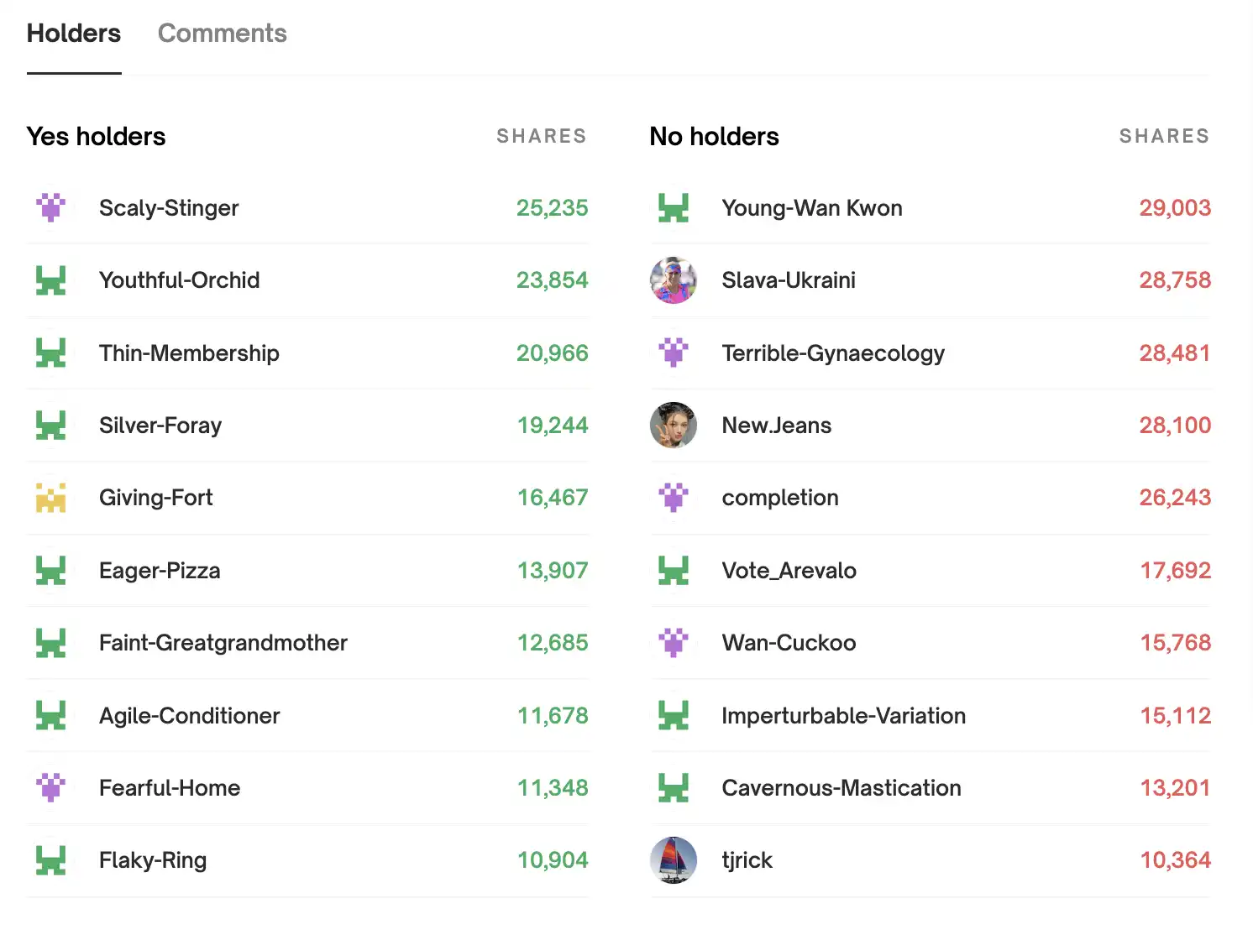Select the Holders tab

coord(74,34)
